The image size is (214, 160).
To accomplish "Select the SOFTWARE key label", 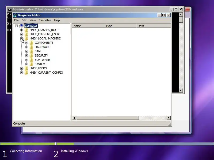I will [x=42, y=60].
